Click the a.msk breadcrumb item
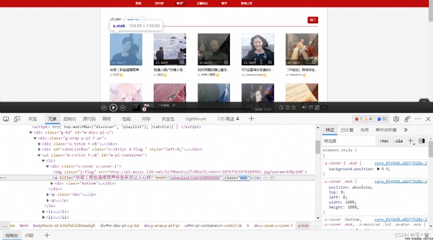 coord(303,225)
